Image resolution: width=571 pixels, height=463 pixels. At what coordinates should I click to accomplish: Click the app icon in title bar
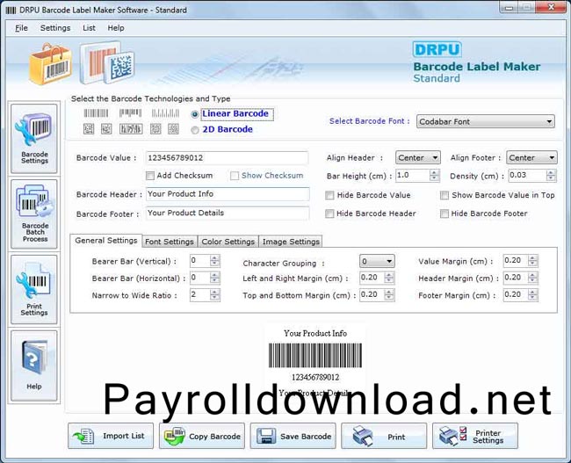tap(11, 10)
